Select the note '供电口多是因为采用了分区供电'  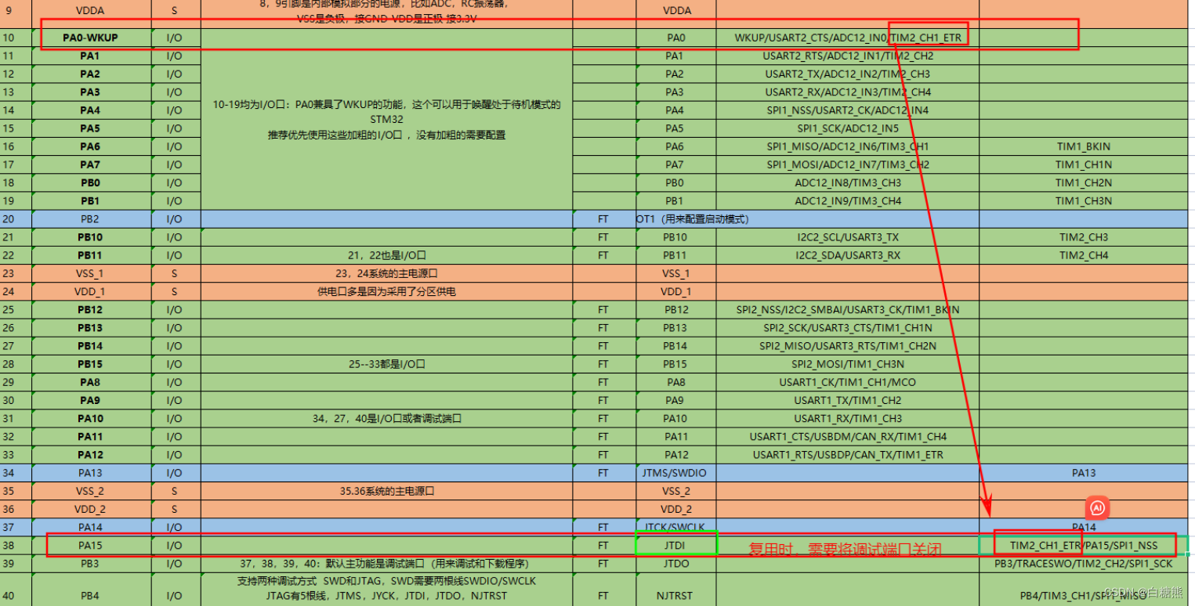point(386,291)
